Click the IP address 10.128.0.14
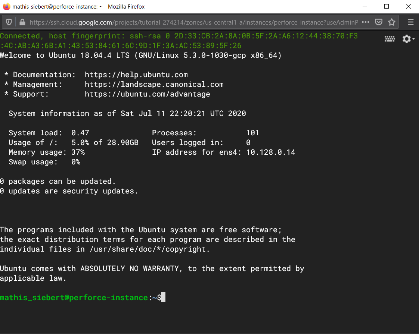This screenshot has height=334, width=419. click(271, 152)
